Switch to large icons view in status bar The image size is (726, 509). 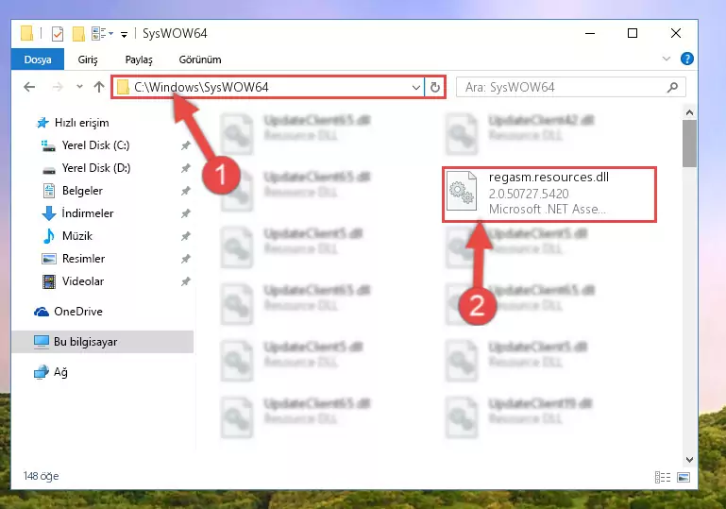tap(684, 477)
